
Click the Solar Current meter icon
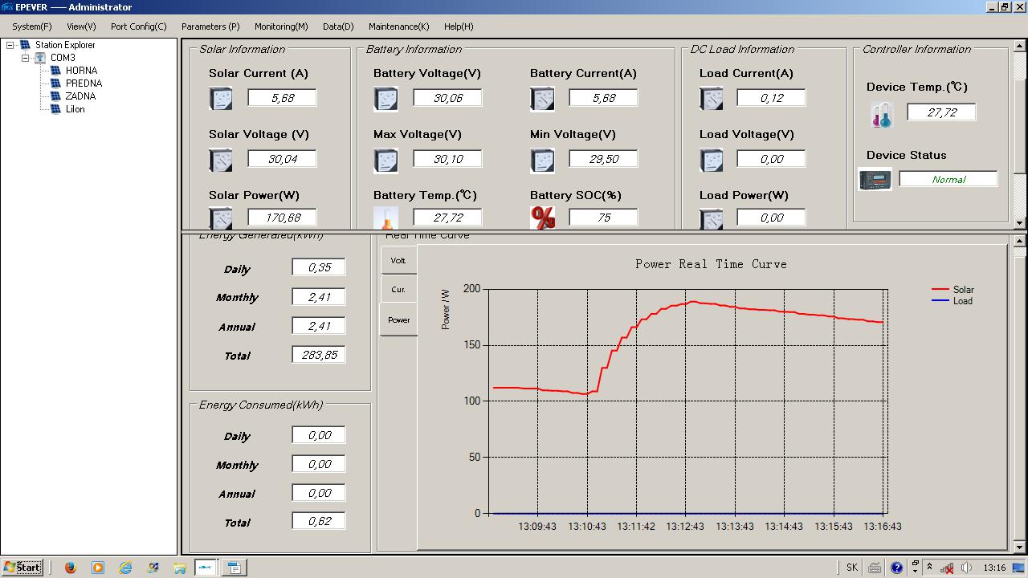tap(221, 99)
